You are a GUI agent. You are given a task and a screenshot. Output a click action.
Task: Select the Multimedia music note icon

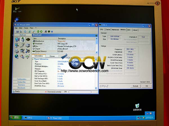click(28, 51)
